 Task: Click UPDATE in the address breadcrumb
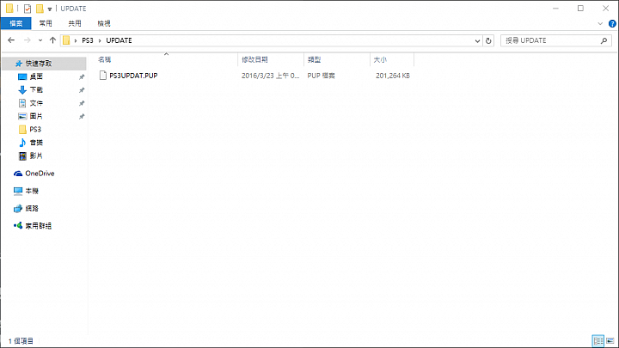(119, 40)
